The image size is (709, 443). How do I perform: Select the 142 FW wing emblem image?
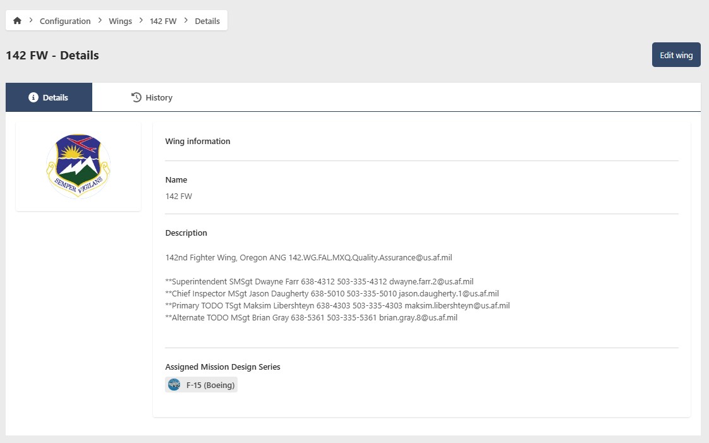tap(78, 166)
